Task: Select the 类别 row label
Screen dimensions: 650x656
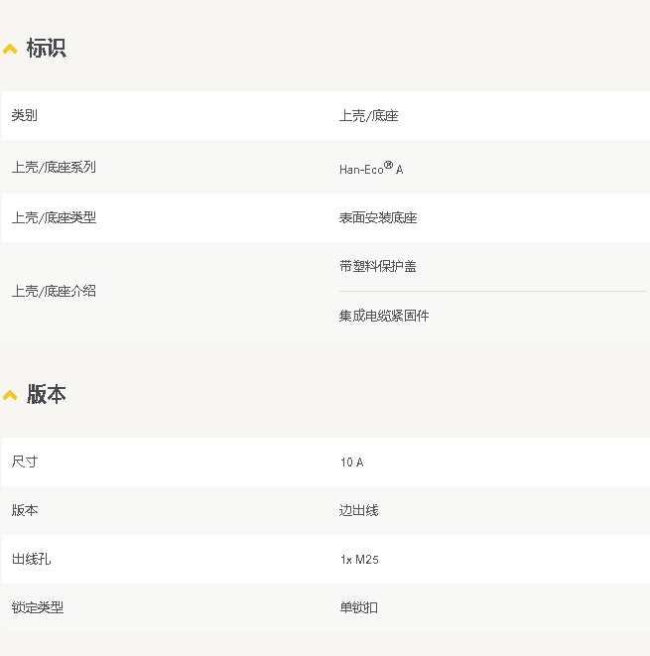Action: (x=25, y=116)
